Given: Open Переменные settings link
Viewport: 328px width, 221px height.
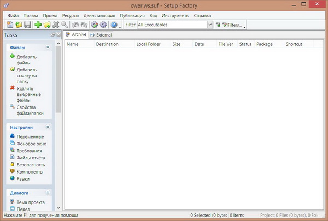Looking at the screenshot, I should 30,136.
